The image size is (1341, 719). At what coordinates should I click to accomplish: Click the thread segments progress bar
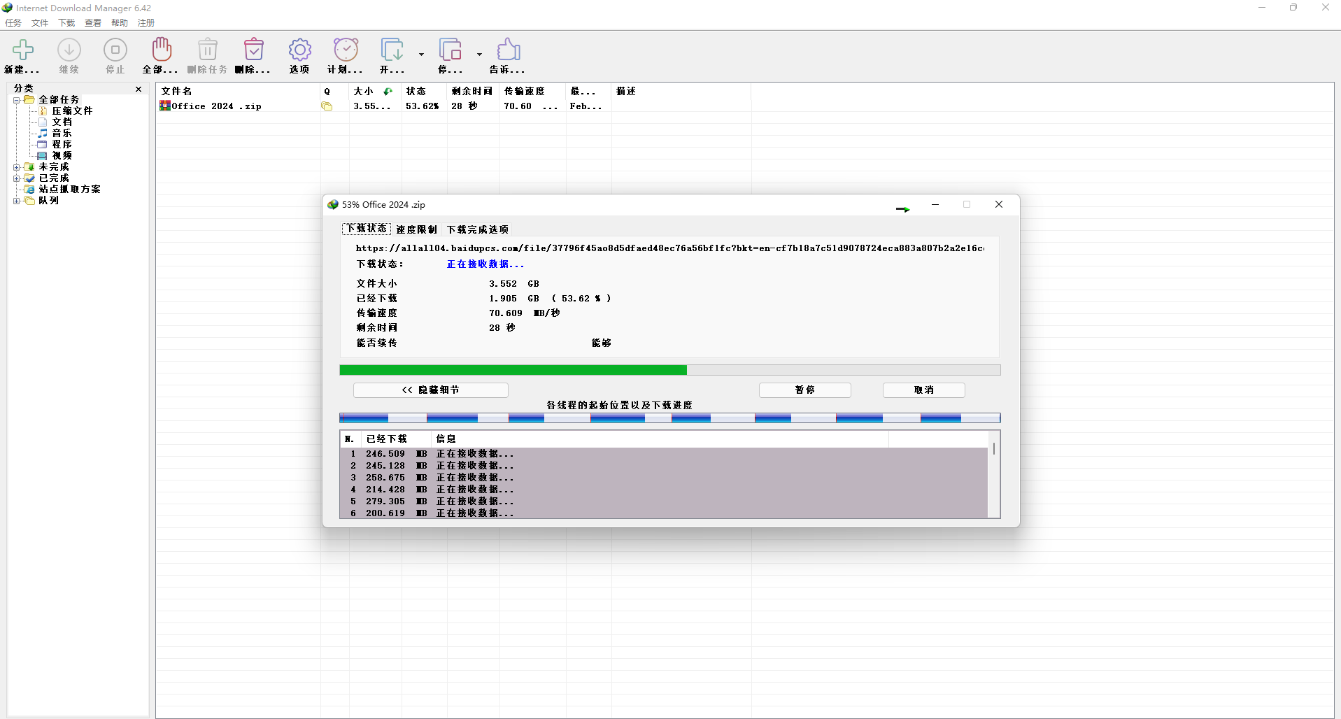(x=670, y=418)
